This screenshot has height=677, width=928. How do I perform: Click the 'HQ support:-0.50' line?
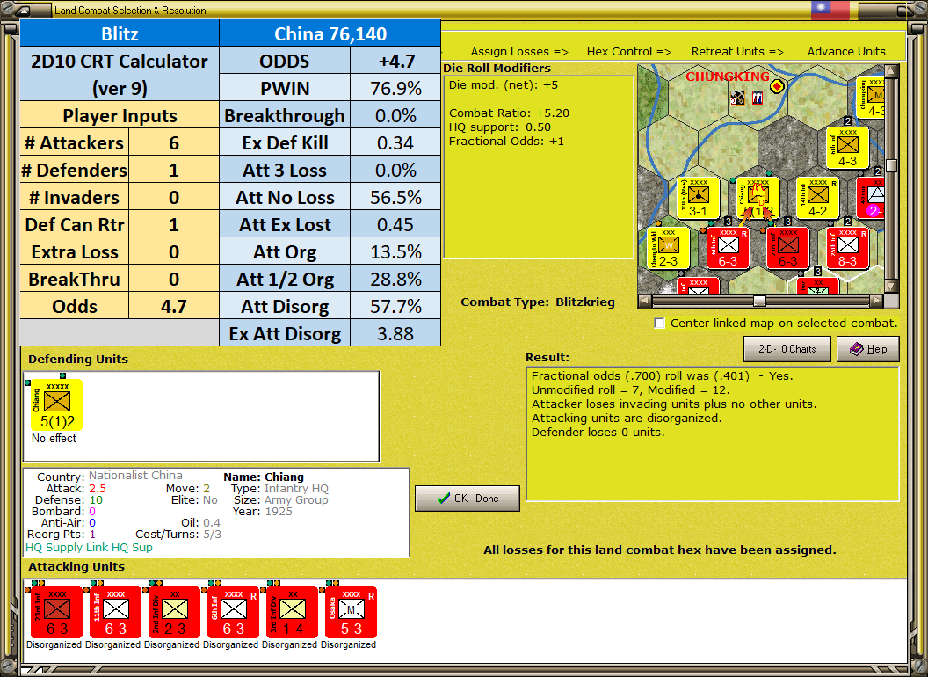point(499,127)
